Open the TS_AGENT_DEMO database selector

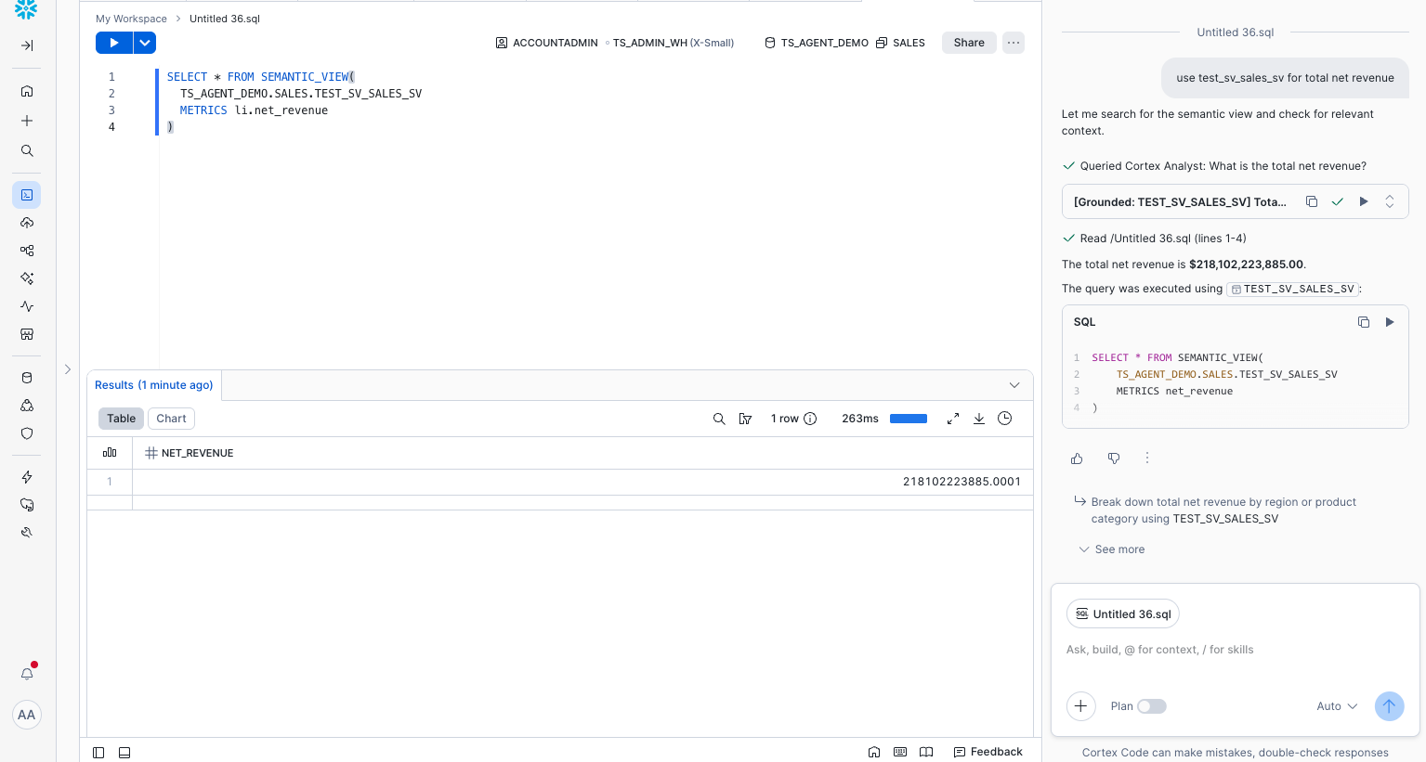pos(817,43)
